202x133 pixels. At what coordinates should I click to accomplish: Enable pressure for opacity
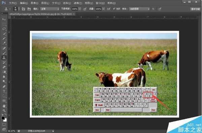[85, 9]
